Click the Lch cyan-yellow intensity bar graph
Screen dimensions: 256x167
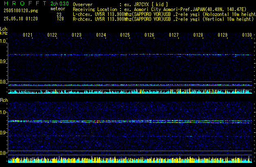(x=130, y=91)
